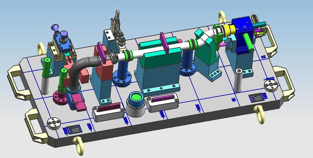The height and width of the screenshot is (158, 313).
Task: Select the green-capped gray post on left
Action: pos(46,76)
